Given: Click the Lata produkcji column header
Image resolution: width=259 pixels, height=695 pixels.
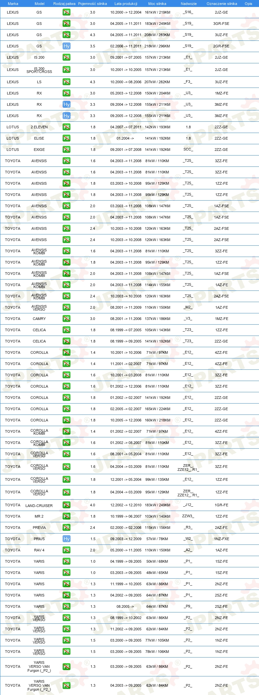Looking at the screenshot, I should click(126, 4).
